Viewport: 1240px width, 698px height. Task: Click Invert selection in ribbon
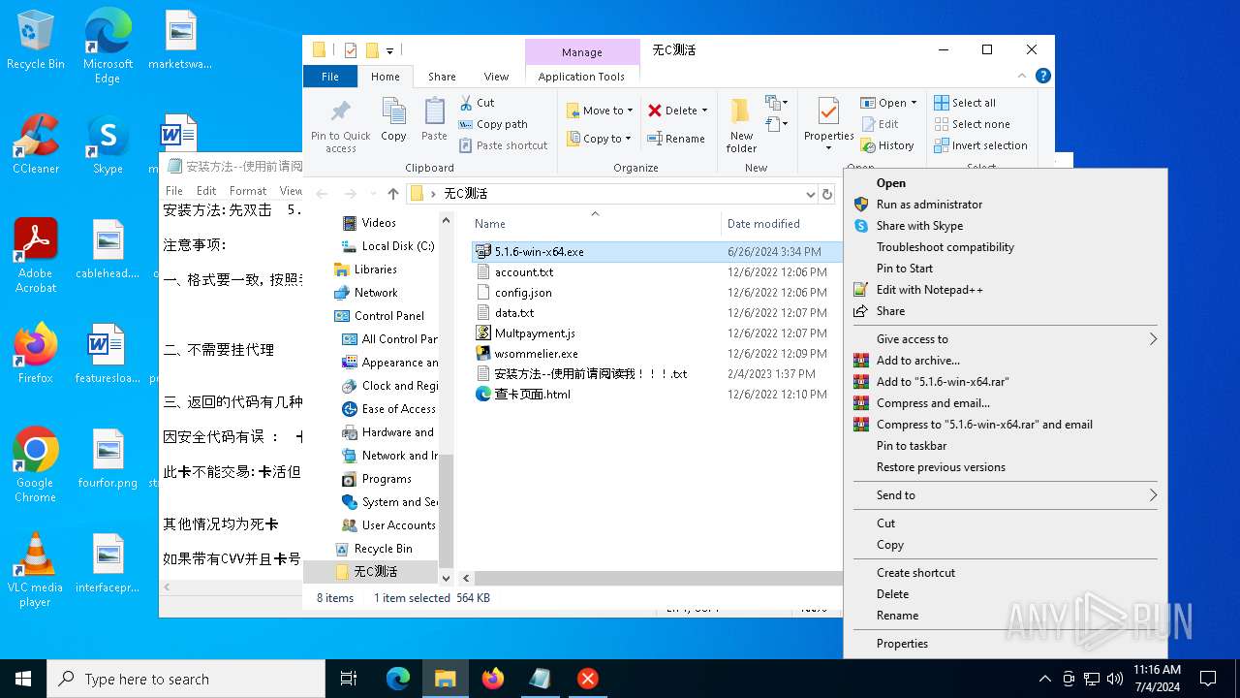tap(980, 145)
